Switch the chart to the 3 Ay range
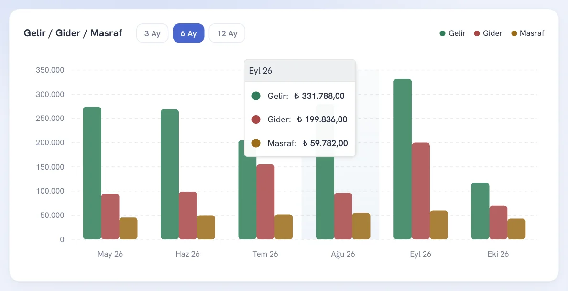 point(152,33)
